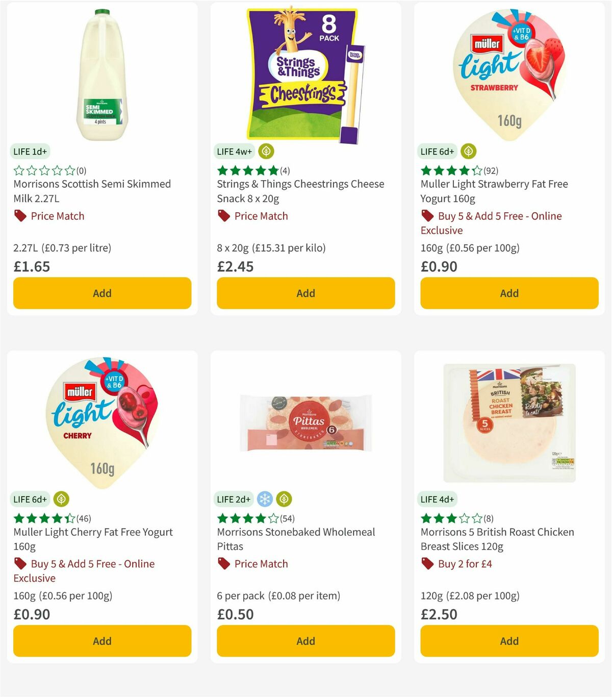Image resolution: width=612 pixels, height=697 pixels.
Task: Click the Price Match tag icon on Wholemeal Pittas
Action: 223,564
